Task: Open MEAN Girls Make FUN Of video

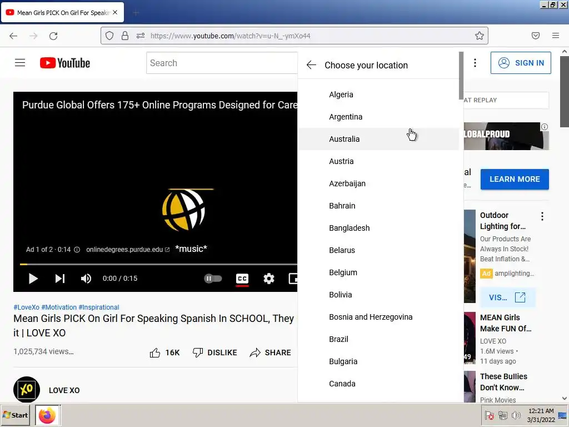Action: pos(506,323)
